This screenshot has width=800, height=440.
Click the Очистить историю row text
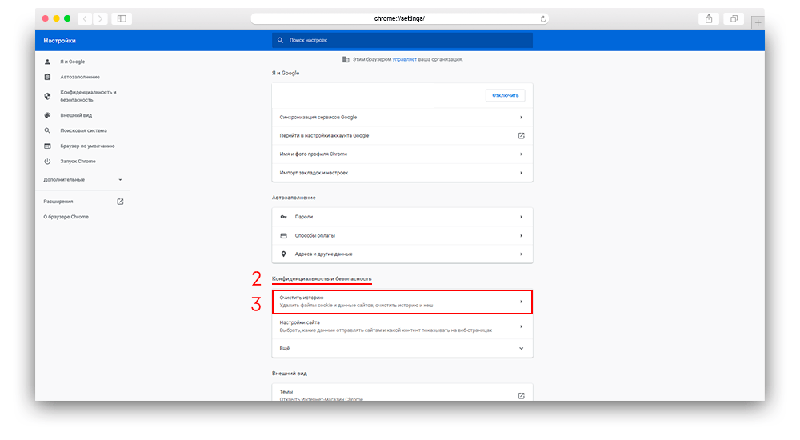(x=356, y=302)
